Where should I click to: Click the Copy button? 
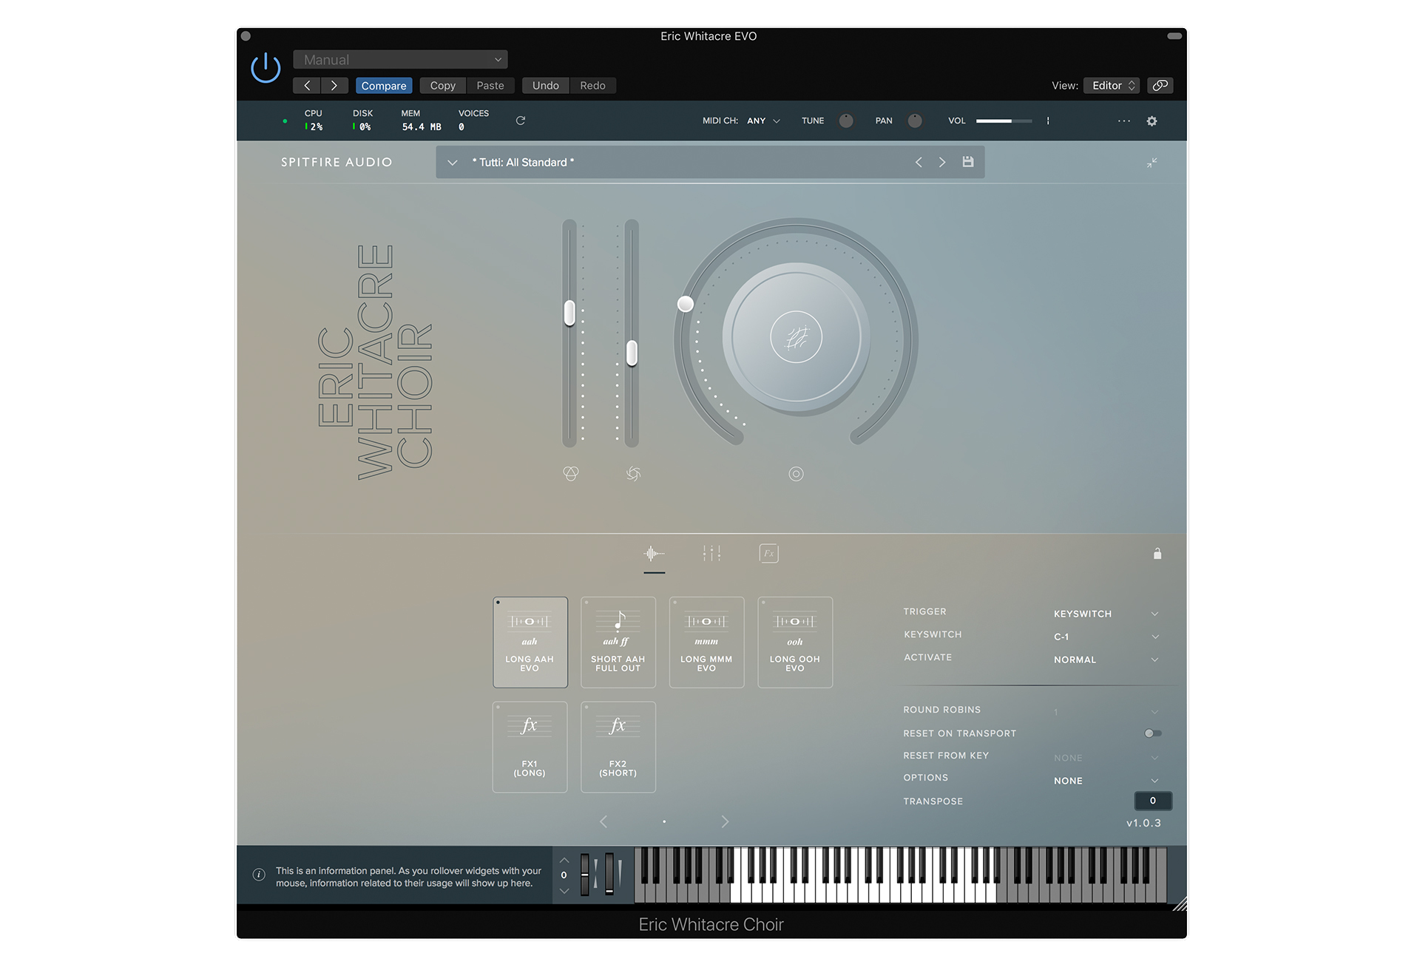[443, 86]
